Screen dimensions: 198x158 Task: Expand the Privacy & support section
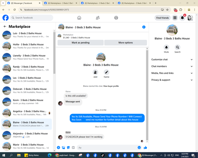pos(172,80)
